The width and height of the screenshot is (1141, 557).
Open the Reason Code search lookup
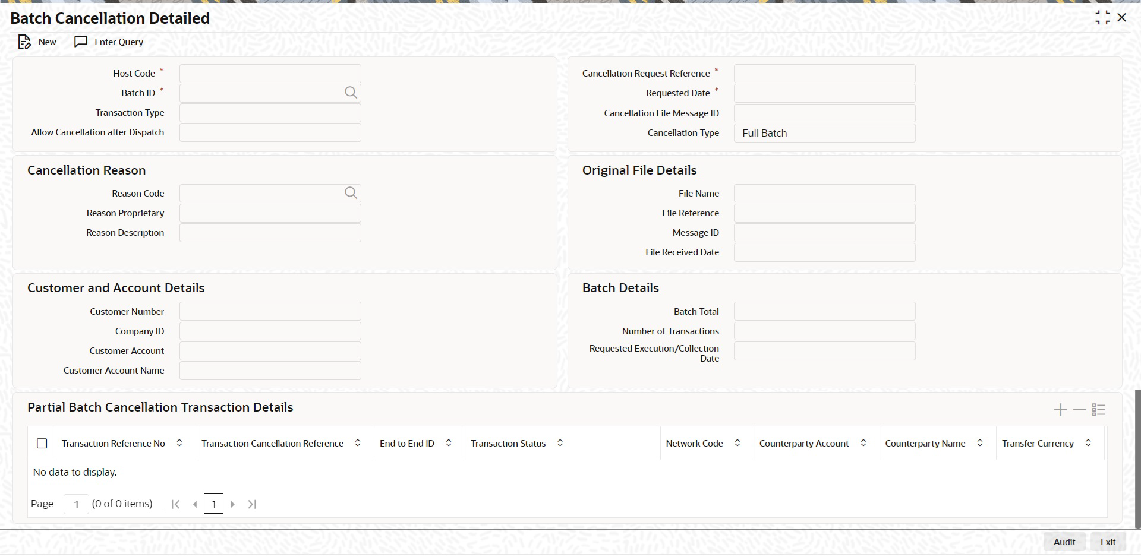tap(351, 193)
